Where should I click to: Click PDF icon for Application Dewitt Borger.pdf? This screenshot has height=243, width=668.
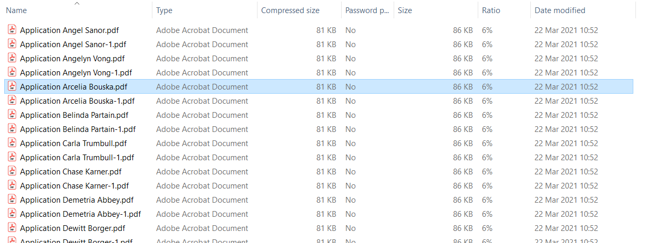point(12,228)
